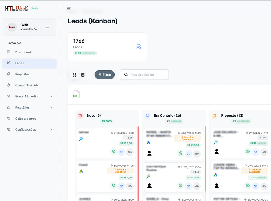
Task: Click the users icon on Leads card
Action: click(139, 47)
